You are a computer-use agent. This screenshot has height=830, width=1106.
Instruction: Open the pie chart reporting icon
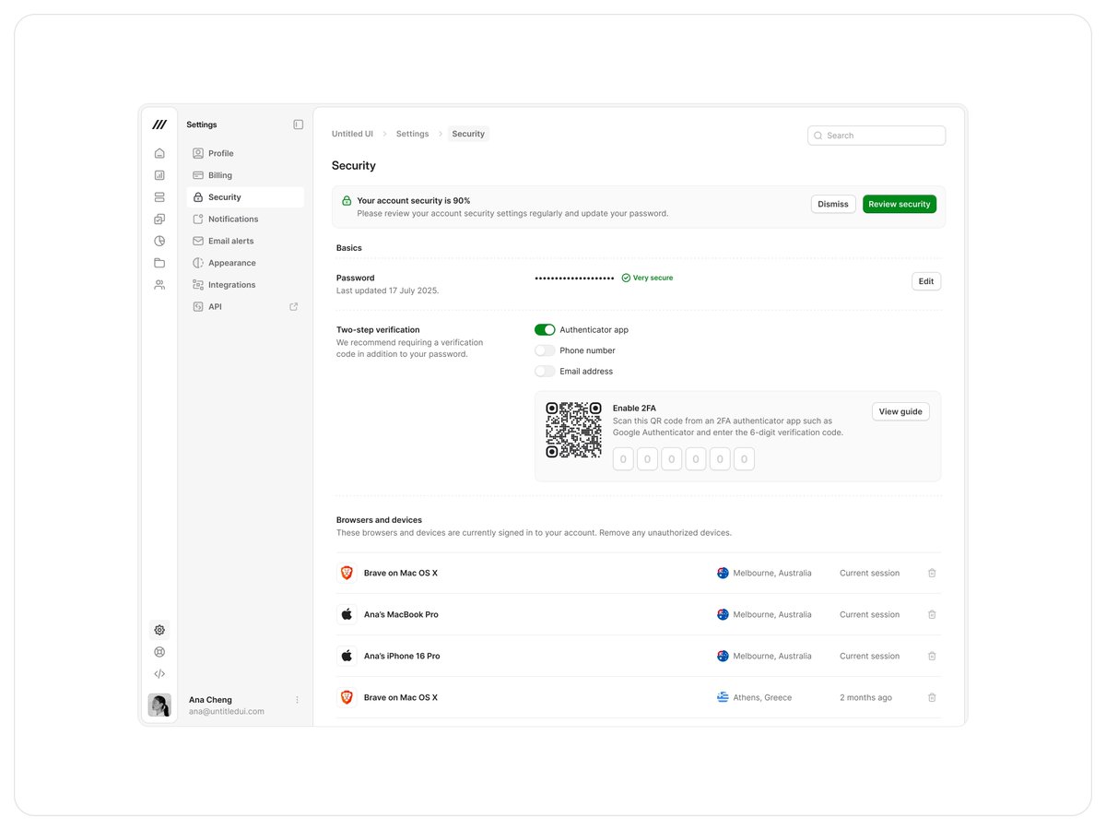pos(159,242)
